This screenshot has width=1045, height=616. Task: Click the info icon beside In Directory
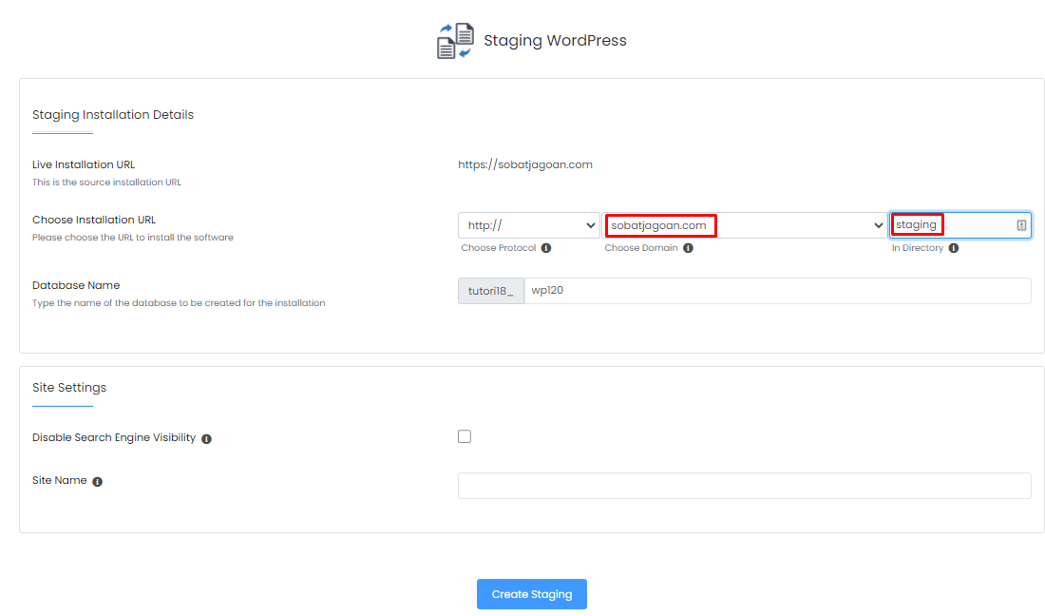[x=954, y=248]
